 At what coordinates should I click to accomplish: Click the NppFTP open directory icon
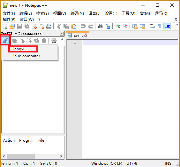pos(15,41)
